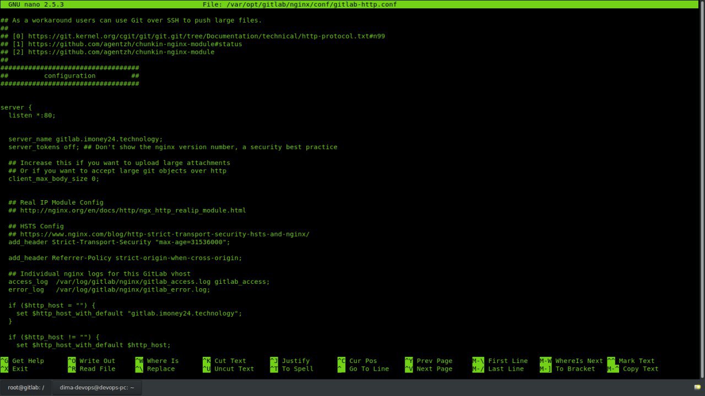
Task: Click the M-] To Bracket shortcut
Action: tap(567, 369)
